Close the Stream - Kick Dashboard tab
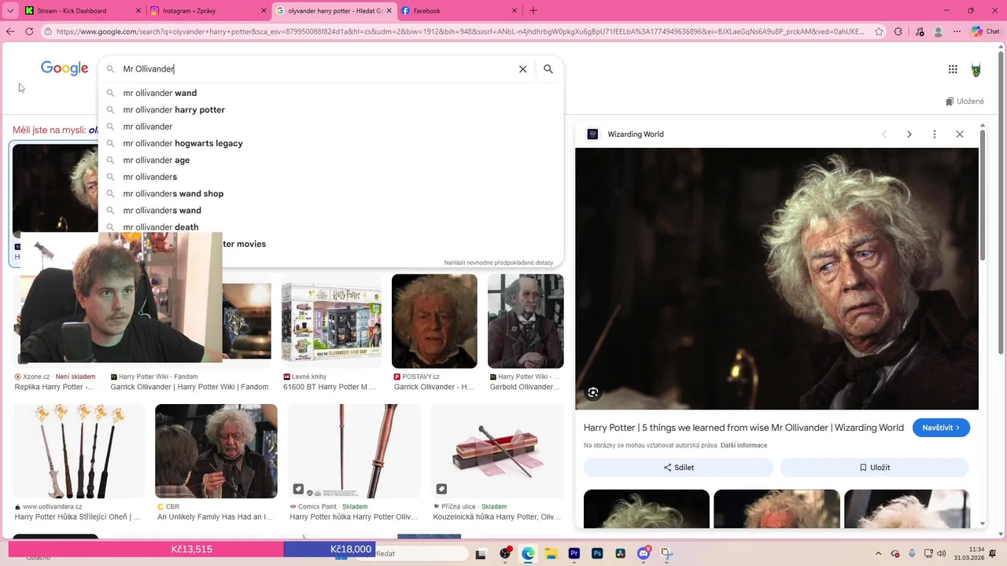The width and height of the screenshot is (1007, 566). point(139,11)
